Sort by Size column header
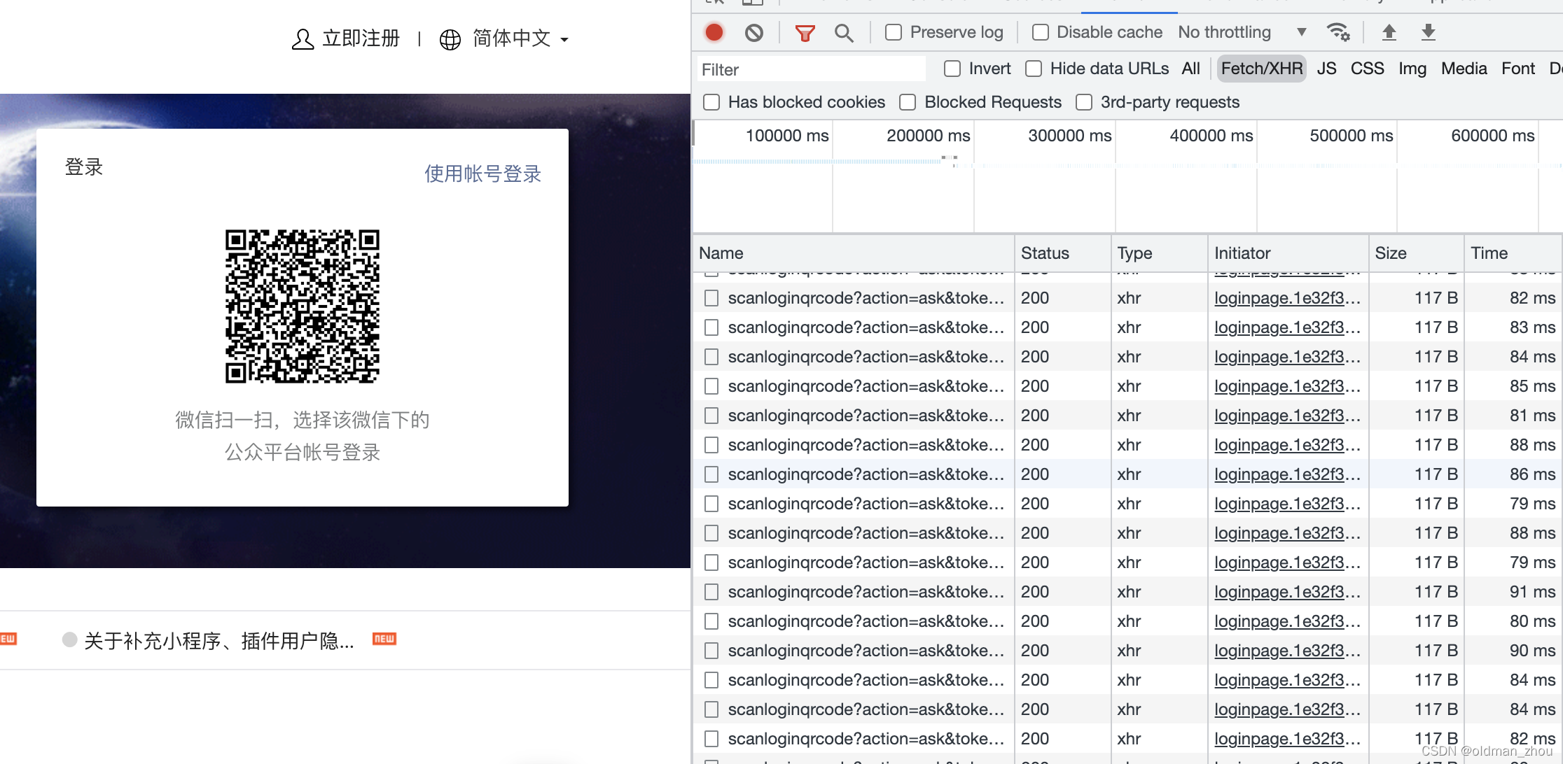The height and width of the screenshot is (764, 1563). 1416,253
